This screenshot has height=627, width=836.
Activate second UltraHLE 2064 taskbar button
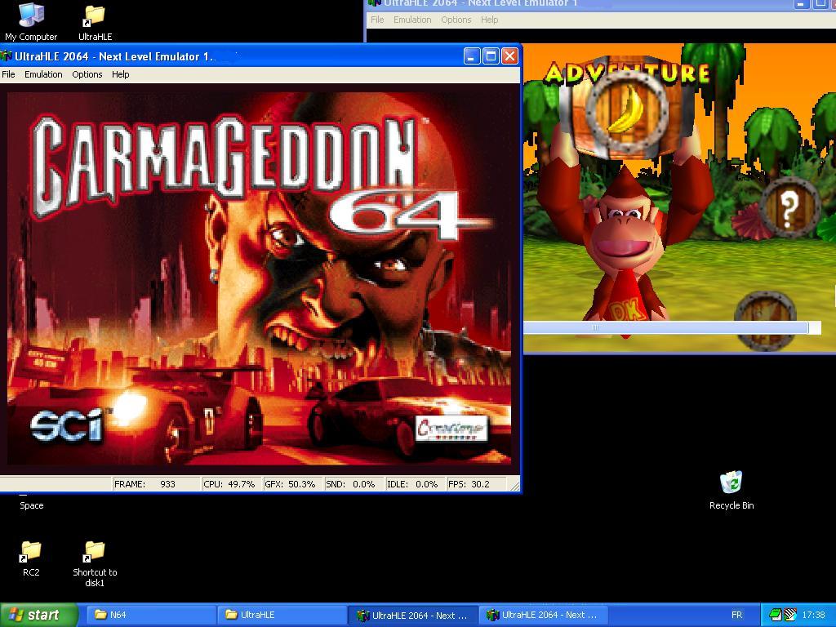pyautogui.click(x=543, y=615)
